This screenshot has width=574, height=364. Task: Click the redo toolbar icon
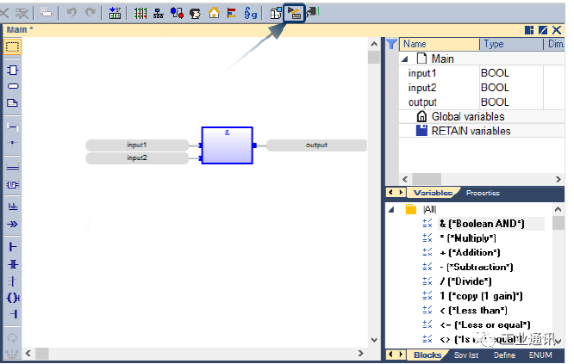(x=90, y=13)
